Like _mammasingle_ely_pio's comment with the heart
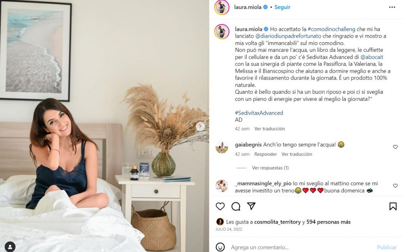Viewport: 403px width, 252px height. [395, 186]
